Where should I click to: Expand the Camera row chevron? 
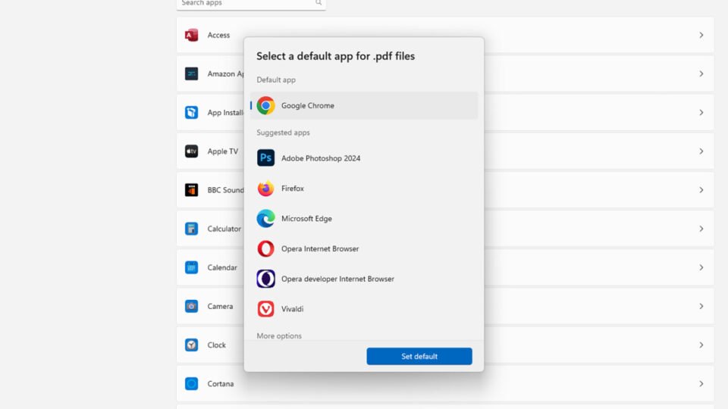[701, 306]
